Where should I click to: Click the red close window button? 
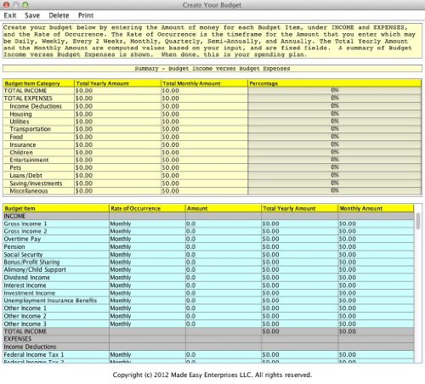pos(6,4)
